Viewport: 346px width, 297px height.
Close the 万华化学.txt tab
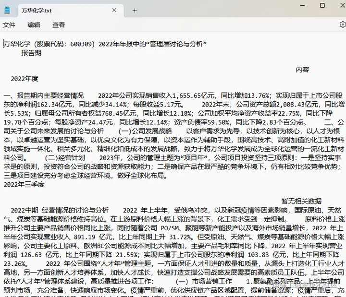tap(114, 10)
